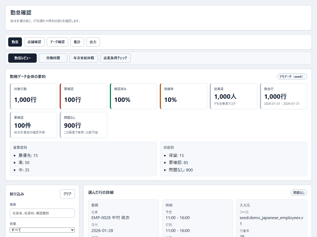The width and height of the screenshot is (317, 237).
Task: Click the 勤務データ全体の要約 heading
Action: (x=28, y=76)
